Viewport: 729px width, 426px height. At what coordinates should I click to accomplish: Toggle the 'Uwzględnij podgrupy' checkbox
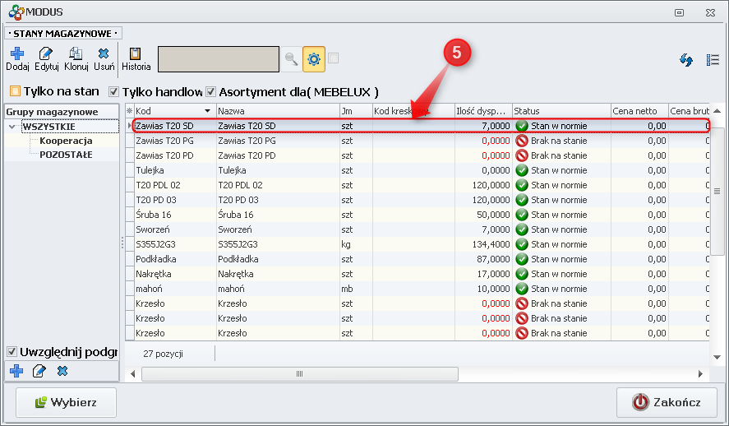[x=12, y=352]
